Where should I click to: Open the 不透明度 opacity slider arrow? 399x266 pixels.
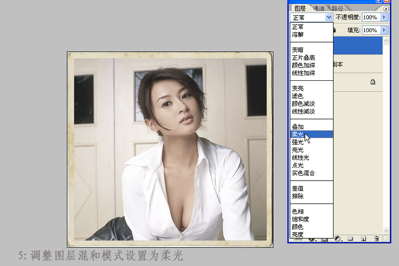384,17
